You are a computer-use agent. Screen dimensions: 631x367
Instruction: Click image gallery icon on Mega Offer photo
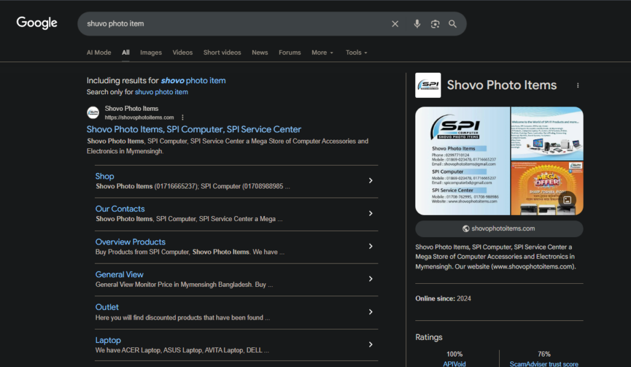click(x=567, y=200)
